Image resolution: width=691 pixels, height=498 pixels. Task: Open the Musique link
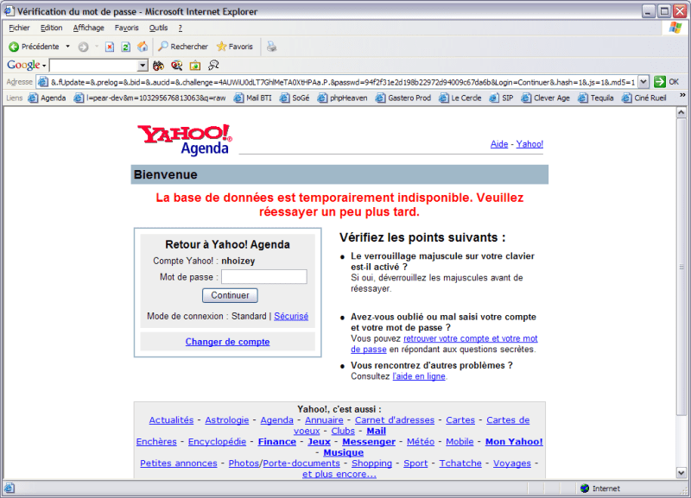343,452
